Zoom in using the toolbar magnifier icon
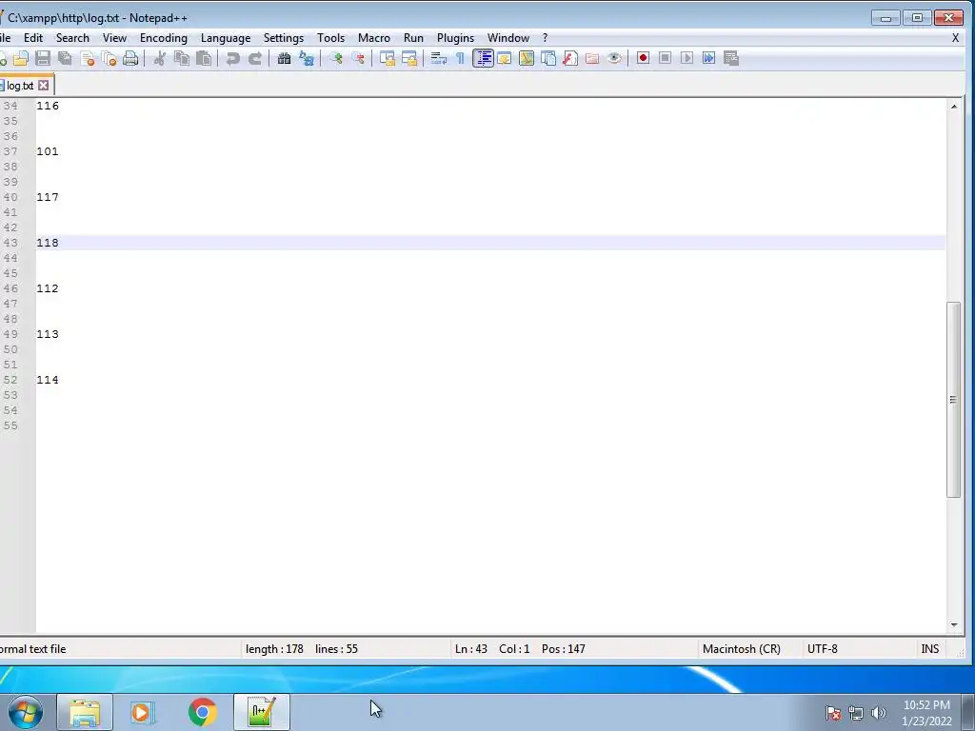975x731 pixels. click(x=336, y=58)
